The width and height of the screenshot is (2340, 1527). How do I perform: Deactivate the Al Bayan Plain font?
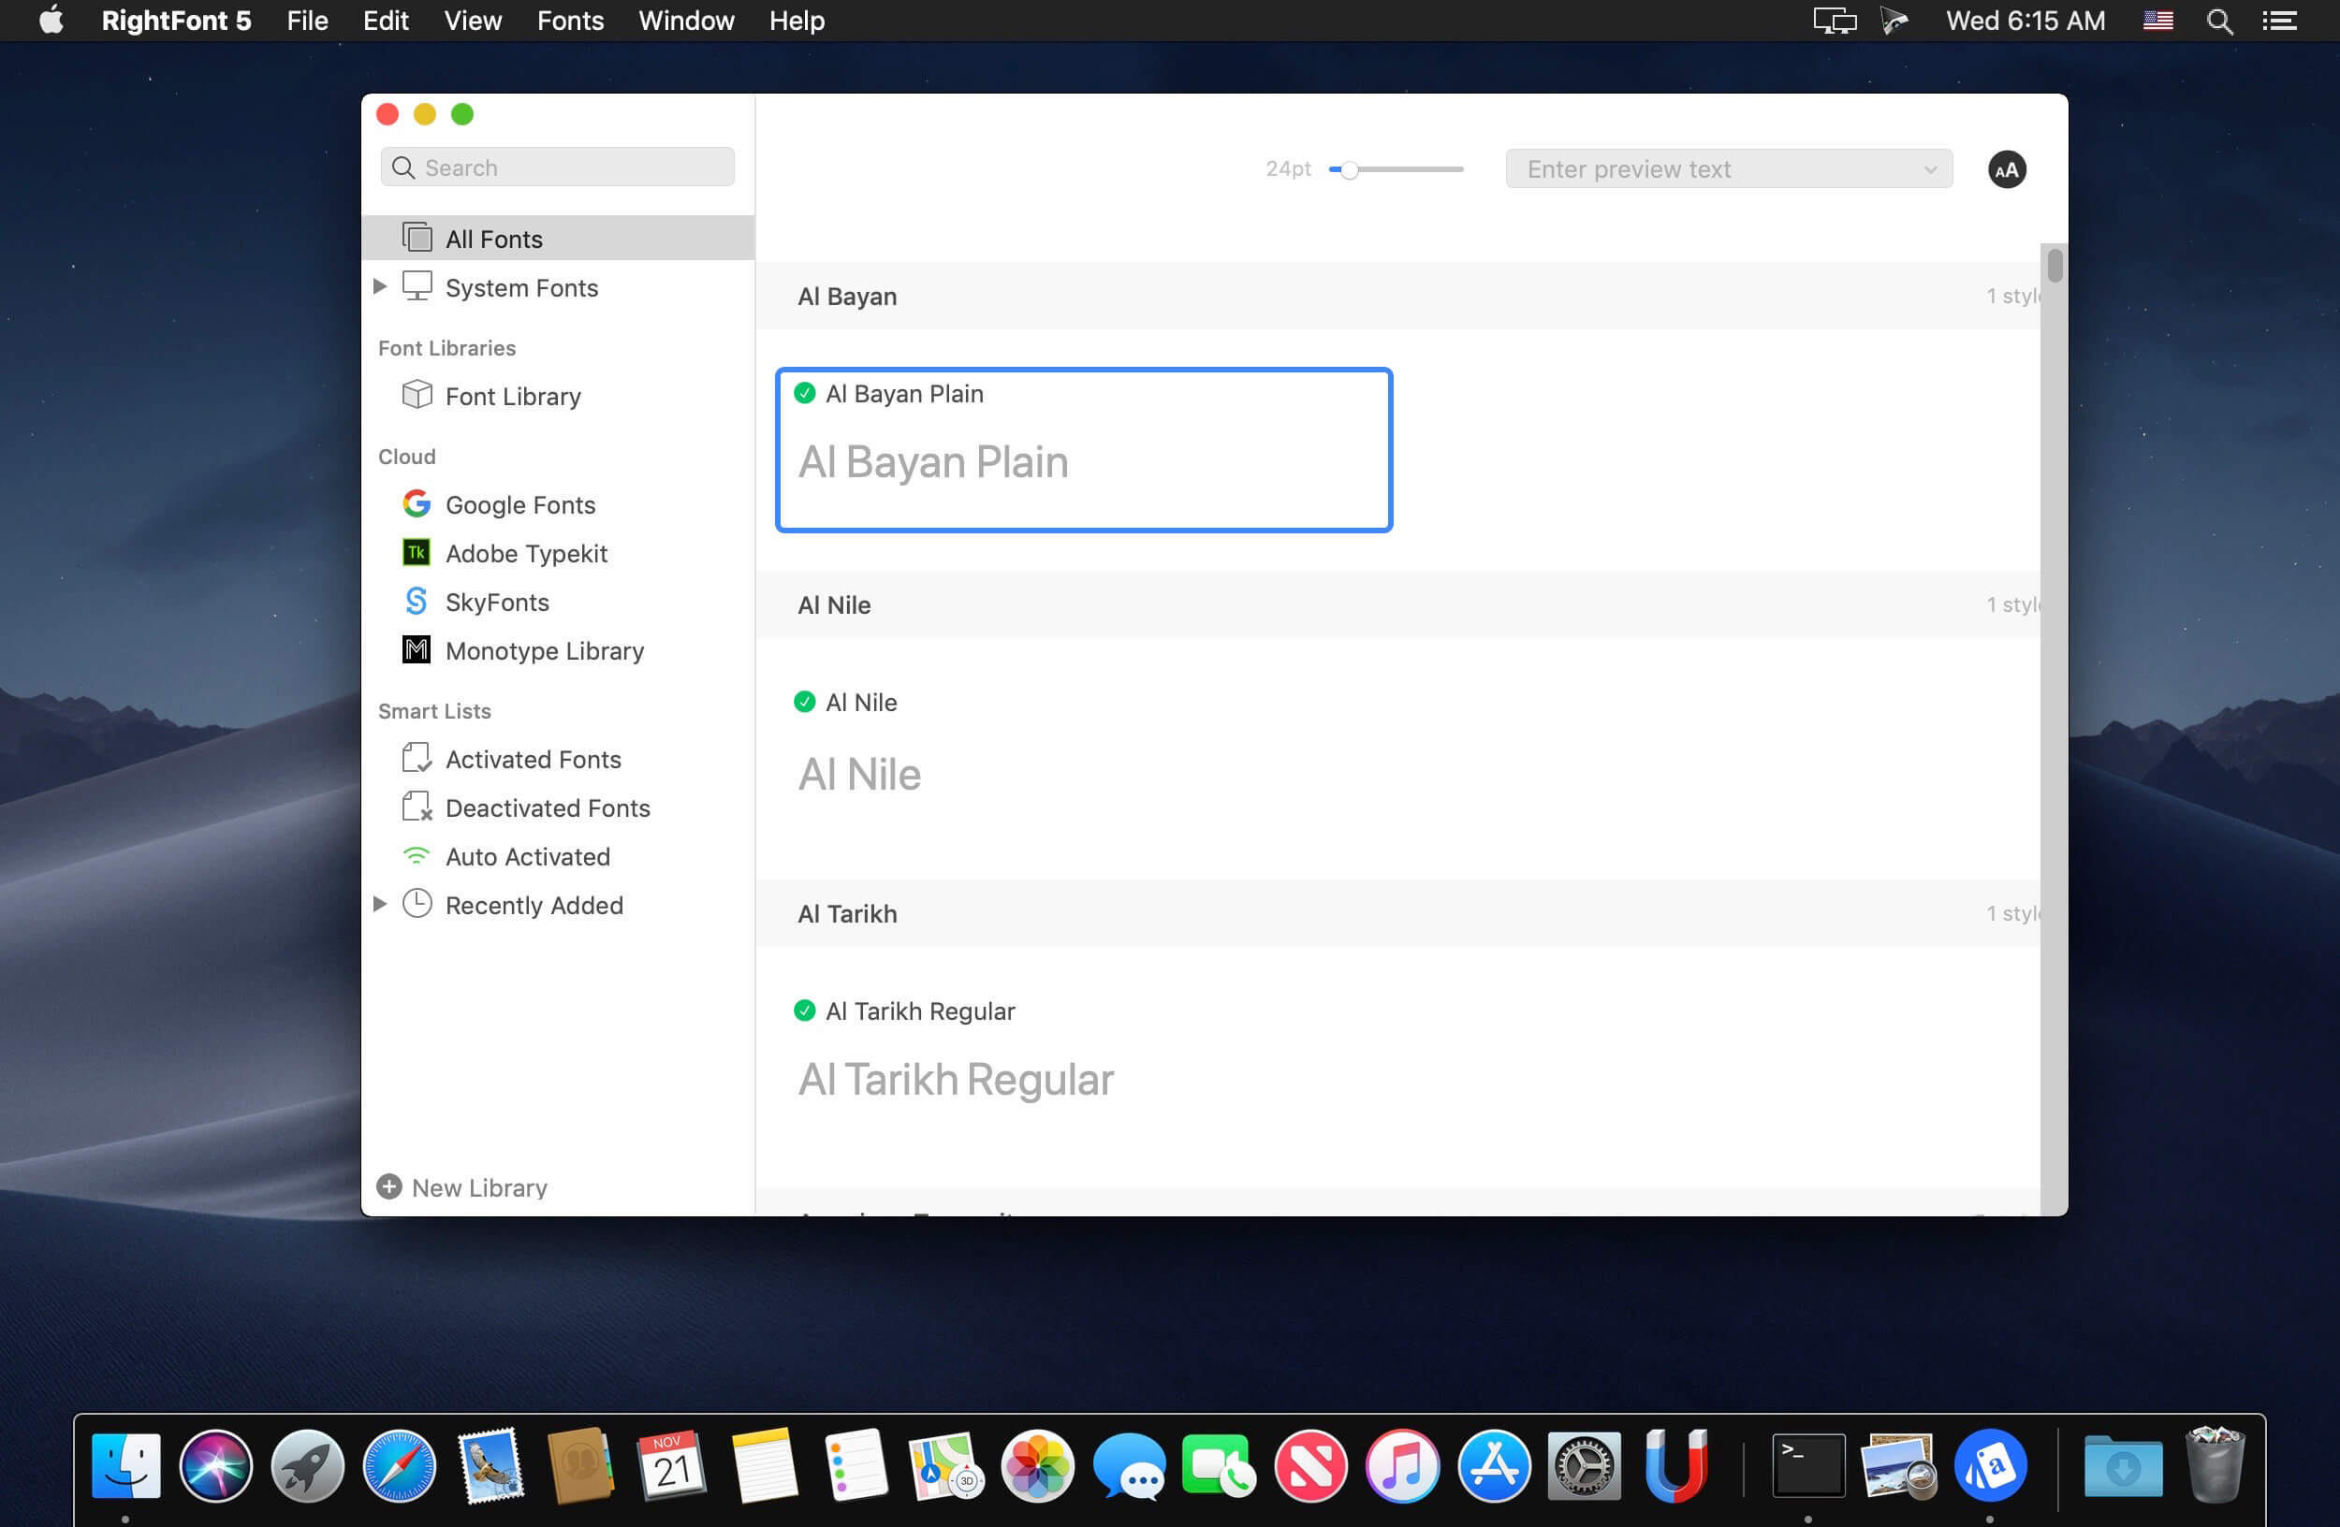804,393
